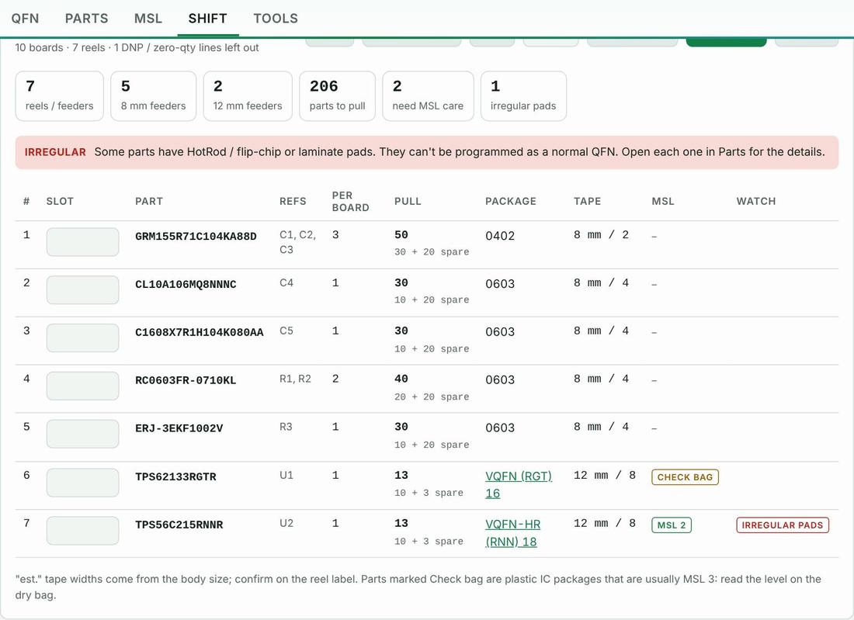Go to the MSL tab
Screen dimensions: 854x620
[x=148, y=19]
